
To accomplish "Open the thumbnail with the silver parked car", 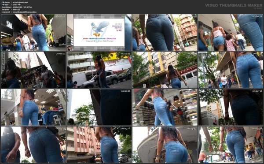I will (99, 70).
